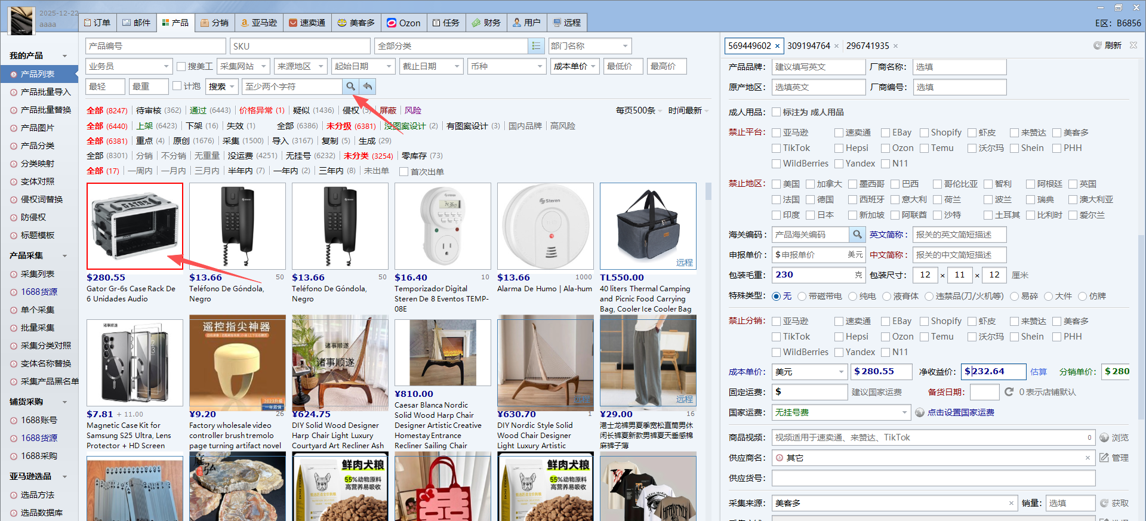The image size is (1146, 521).
Task: Switch to the 亚马逊 tab
Action: (x=259, y=23)
